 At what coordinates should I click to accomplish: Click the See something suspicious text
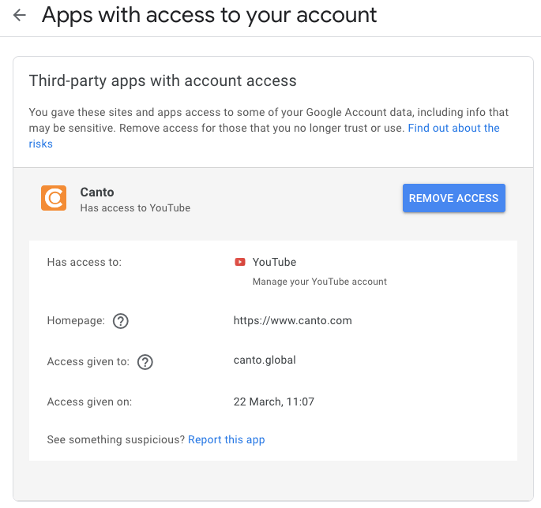coord(116,439)
